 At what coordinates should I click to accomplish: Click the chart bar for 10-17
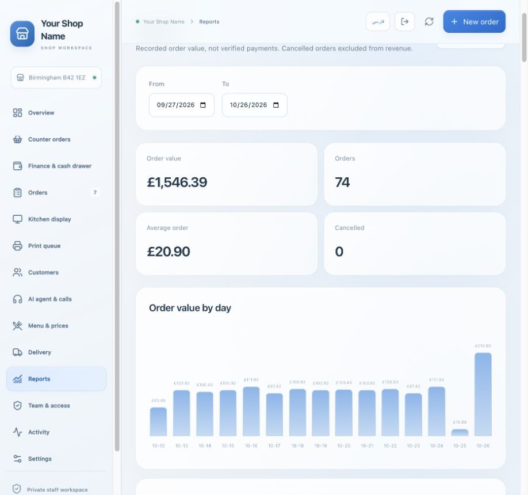(274, 414)
